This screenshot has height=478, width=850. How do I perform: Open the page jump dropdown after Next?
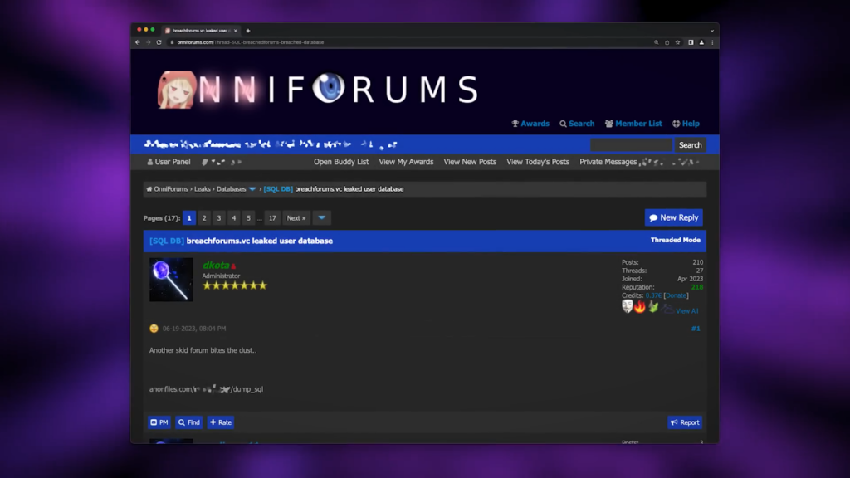click(321, 218)
